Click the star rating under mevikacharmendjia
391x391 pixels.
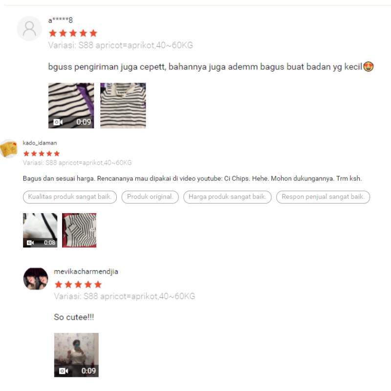tap(78, 284)
